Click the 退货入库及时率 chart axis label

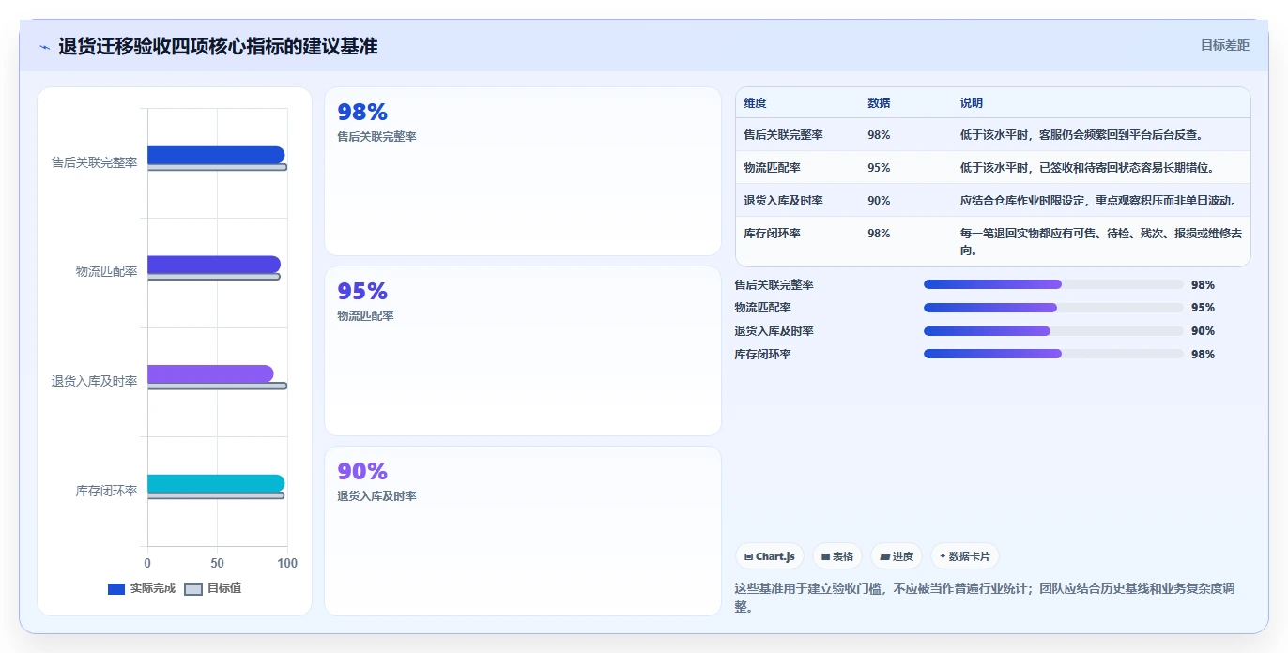click(x=95, y=381)
